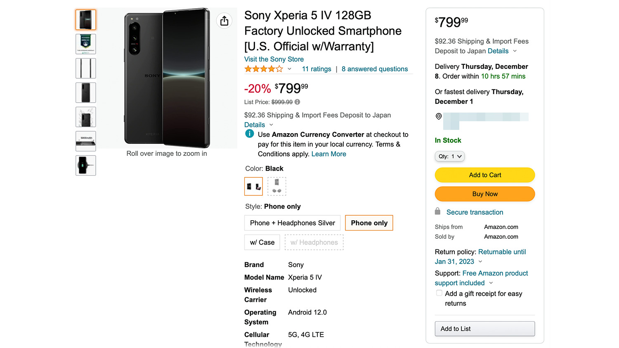Viewport: 619px width, 348px height.
Task: Expand the star ratings breakdown chevron
Action: pyautogui.click(x=290, y=69)
